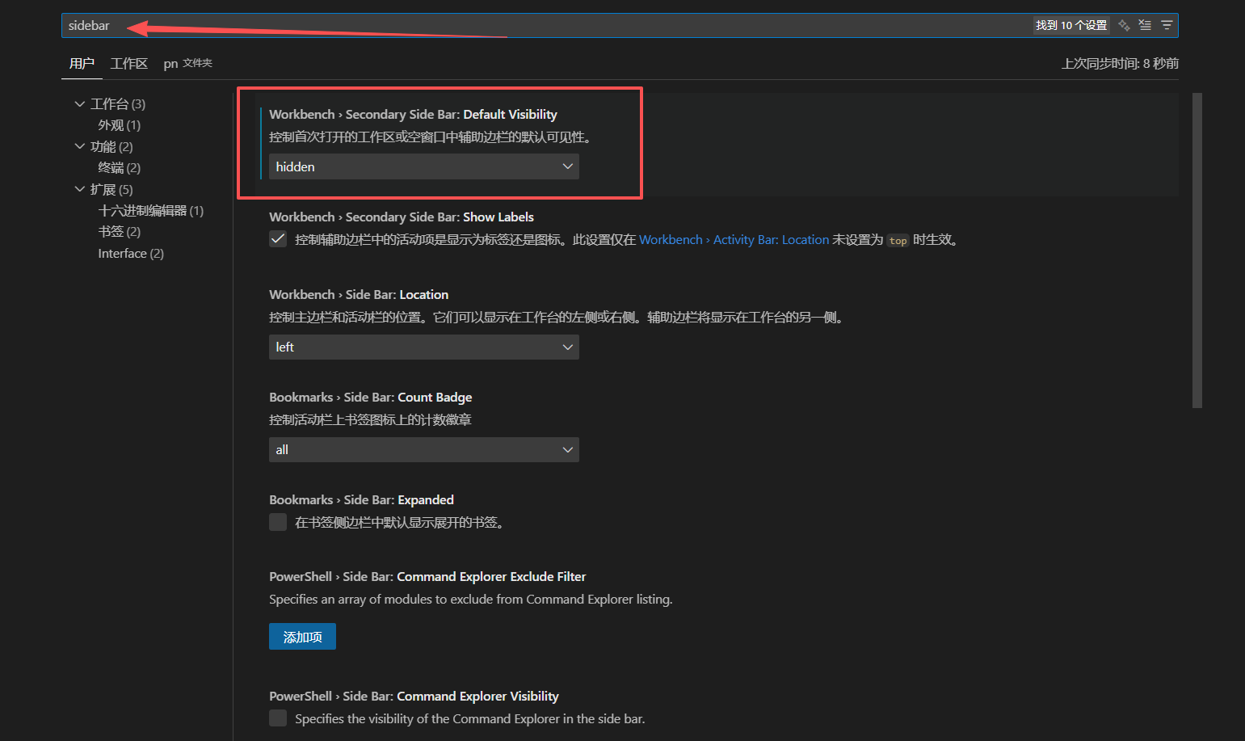
Task: Collapse the 扩展 (5) tree chevron
Action: click(79, 189)
